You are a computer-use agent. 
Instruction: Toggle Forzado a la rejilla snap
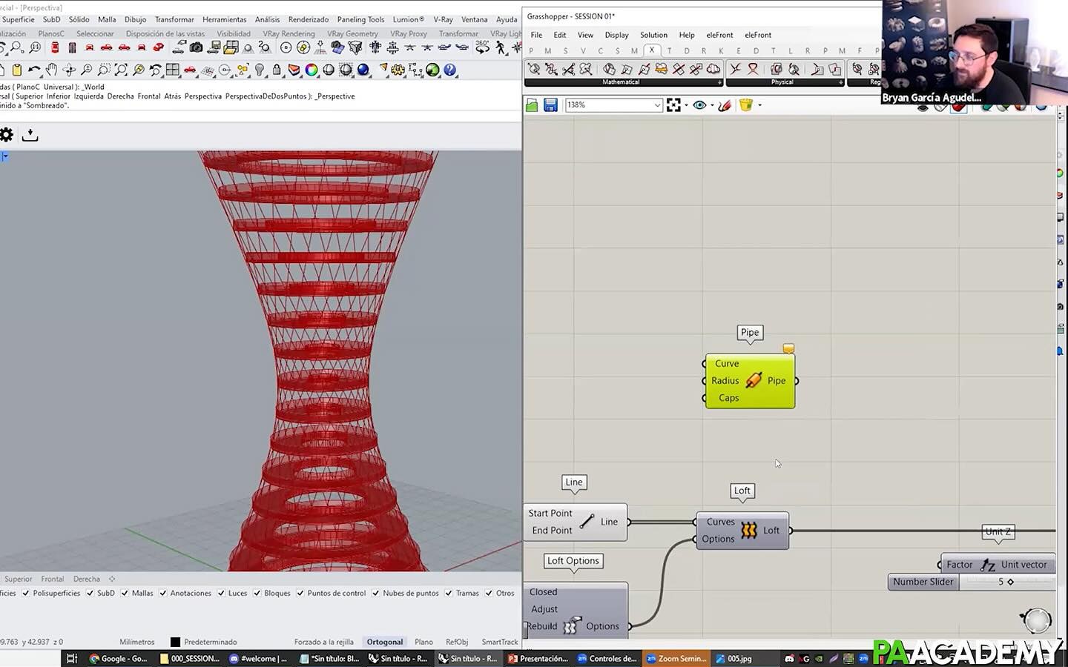coord(324,642)
